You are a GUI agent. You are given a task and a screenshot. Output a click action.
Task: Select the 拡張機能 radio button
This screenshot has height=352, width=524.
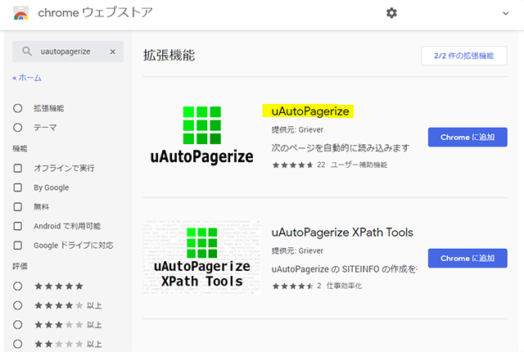click(18, 108)
